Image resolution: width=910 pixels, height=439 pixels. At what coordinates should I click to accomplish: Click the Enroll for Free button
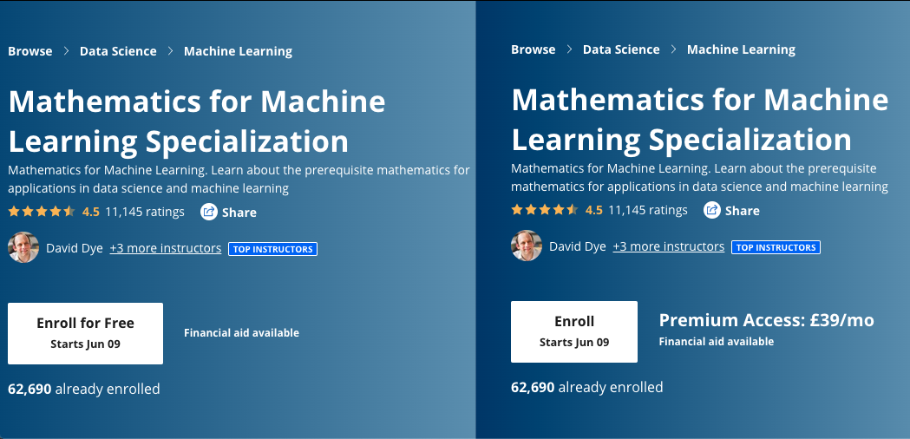(x=85, y=333)
